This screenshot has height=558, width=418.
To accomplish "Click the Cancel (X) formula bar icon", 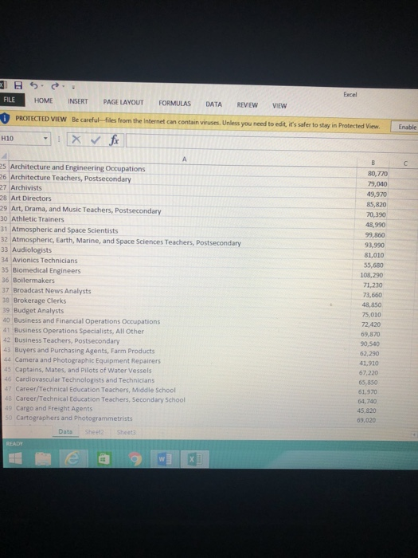I will coord(76,139).
